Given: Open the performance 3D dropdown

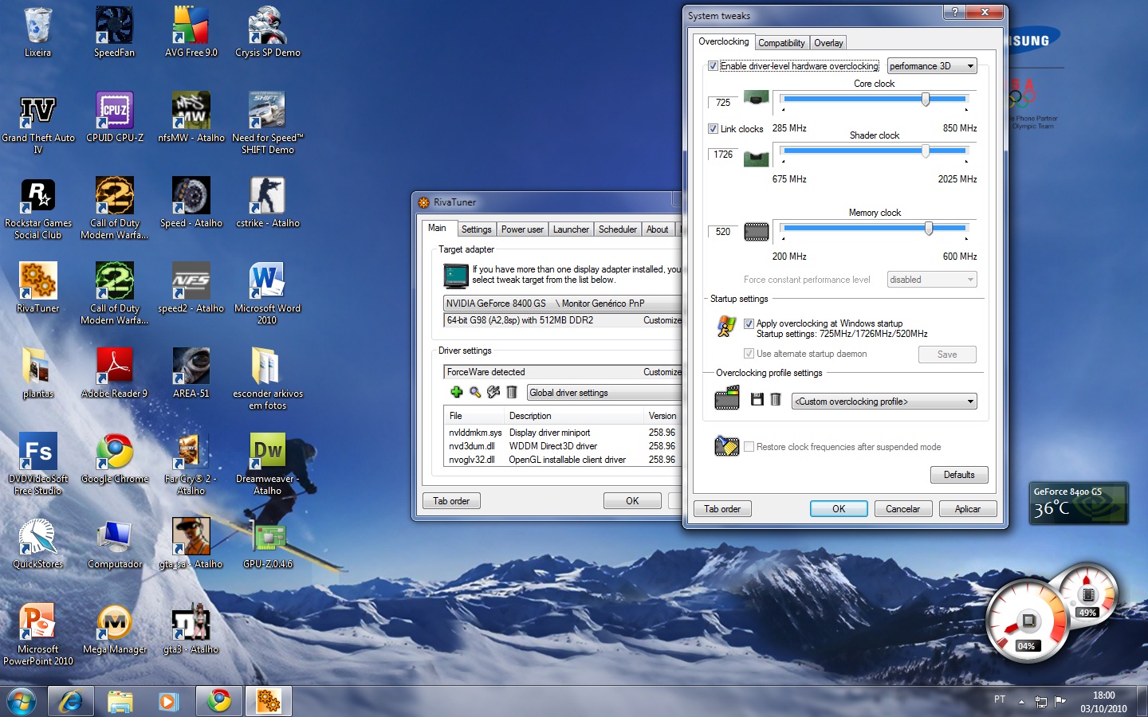Looking at the screenshot, I should 932,66.
